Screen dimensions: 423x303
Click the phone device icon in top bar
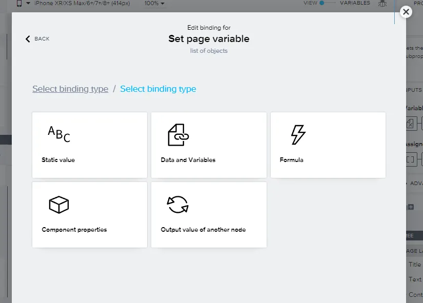[x=19, y=4]
